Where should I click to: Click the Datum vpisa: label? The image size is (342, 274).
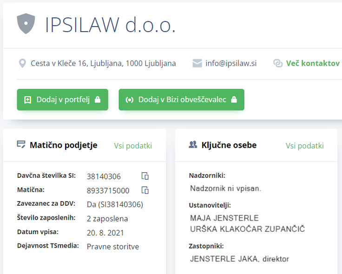tap(38, 232)
